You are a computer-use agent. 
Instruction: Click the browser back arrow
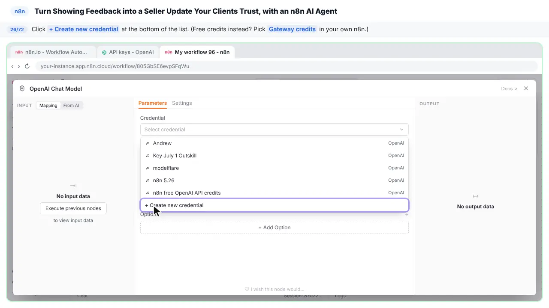click(12, 66)
